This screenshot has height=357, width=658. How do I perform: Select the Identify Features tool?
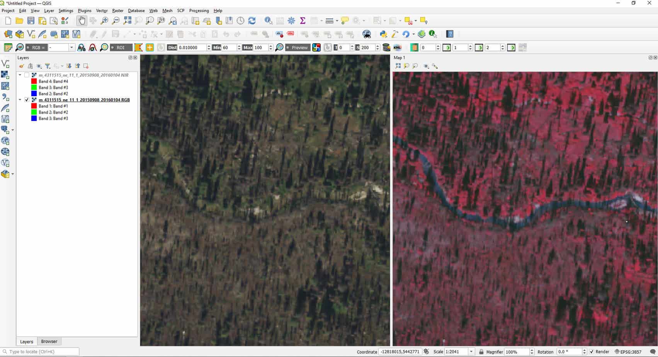pyautogui.click(x=268, y=20)
